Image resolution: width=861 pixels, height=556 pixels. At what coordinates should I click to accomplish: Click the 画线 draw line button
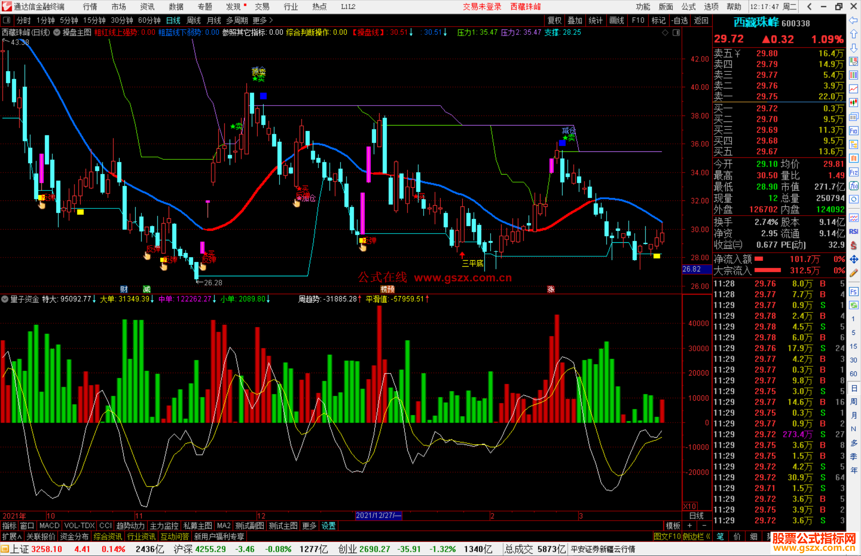(x=617, y=20)
